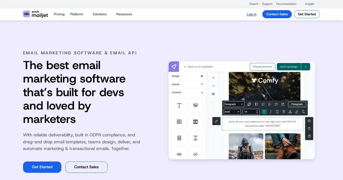343x180 pixels.
Task: Click the redo arrow in editor preview
Action: click(x=213, y=86)
